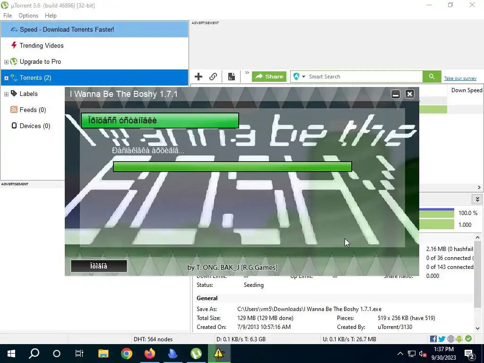Screen dimensions: 484x363
Task: Select Speed - Download Torrents Faster item
Action: [95, 29]
